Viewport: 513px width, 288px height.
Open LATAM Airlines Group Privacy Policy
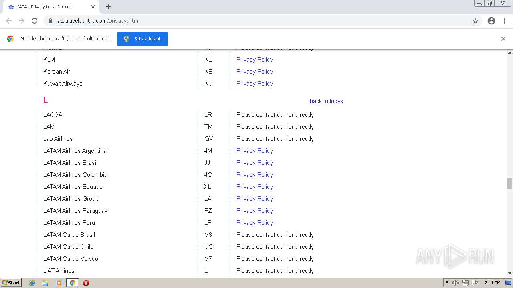tap(254, 199)
